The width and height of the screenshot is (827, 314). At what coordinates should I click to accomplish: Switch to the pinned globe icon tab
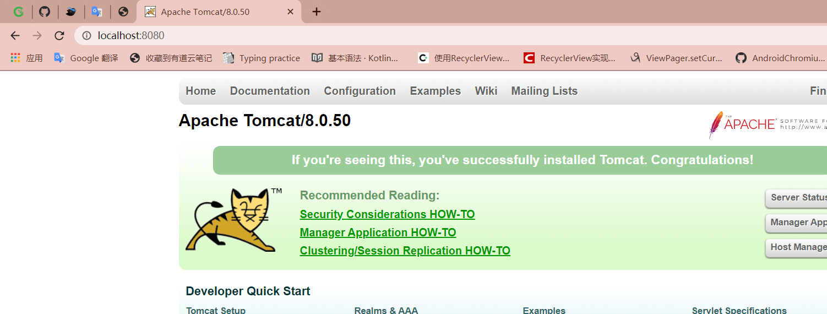click(123, 12)
